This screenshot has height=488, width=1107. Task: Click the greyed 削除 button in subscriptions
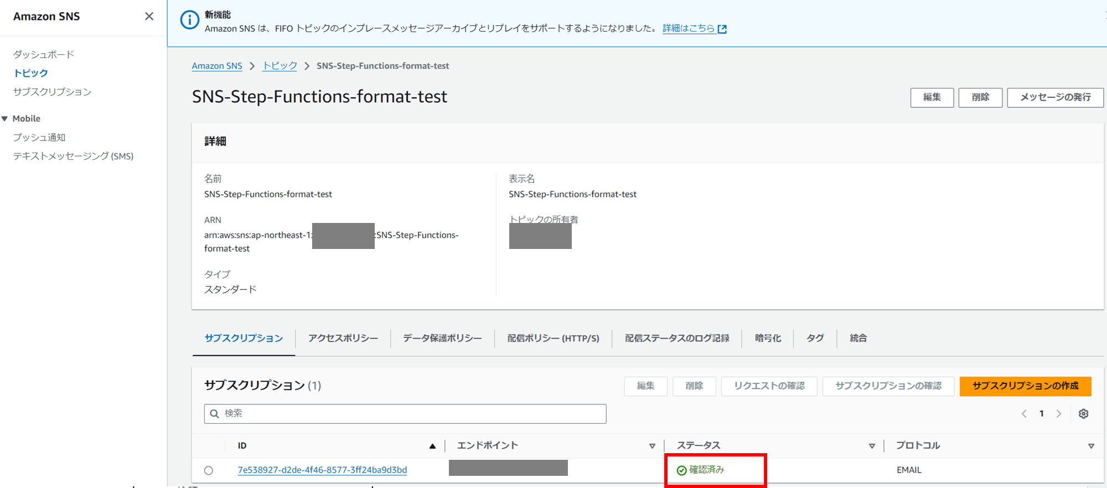694,386
